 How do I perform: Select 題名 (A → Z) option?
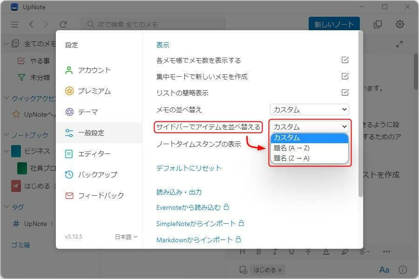tap(310, 148)
